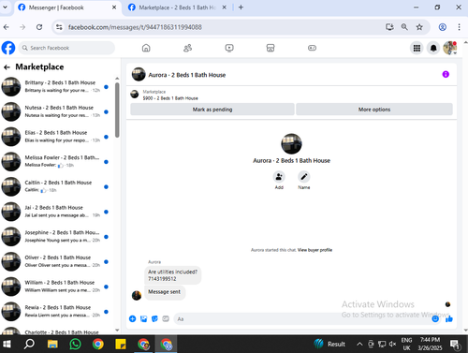Click More options button
Screen dimensions: 468x353
click(374, 110)
